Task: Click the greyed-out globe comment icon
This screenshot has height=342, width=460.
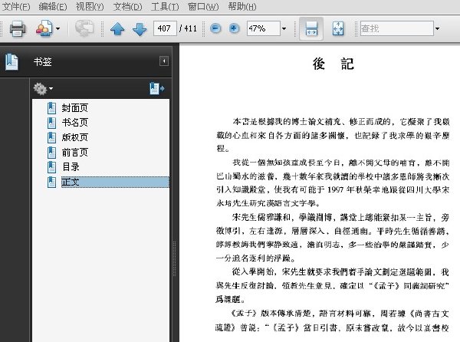Action: 84,28
